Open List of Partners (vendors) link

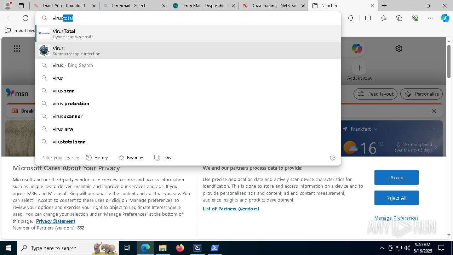[231, 209]
